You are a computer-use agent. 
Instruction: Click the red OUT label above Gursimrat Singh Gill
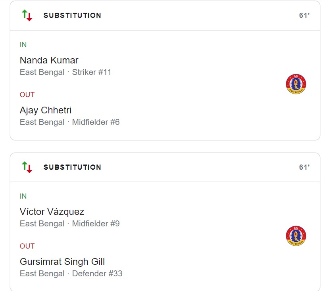click(x=27, y=246)
